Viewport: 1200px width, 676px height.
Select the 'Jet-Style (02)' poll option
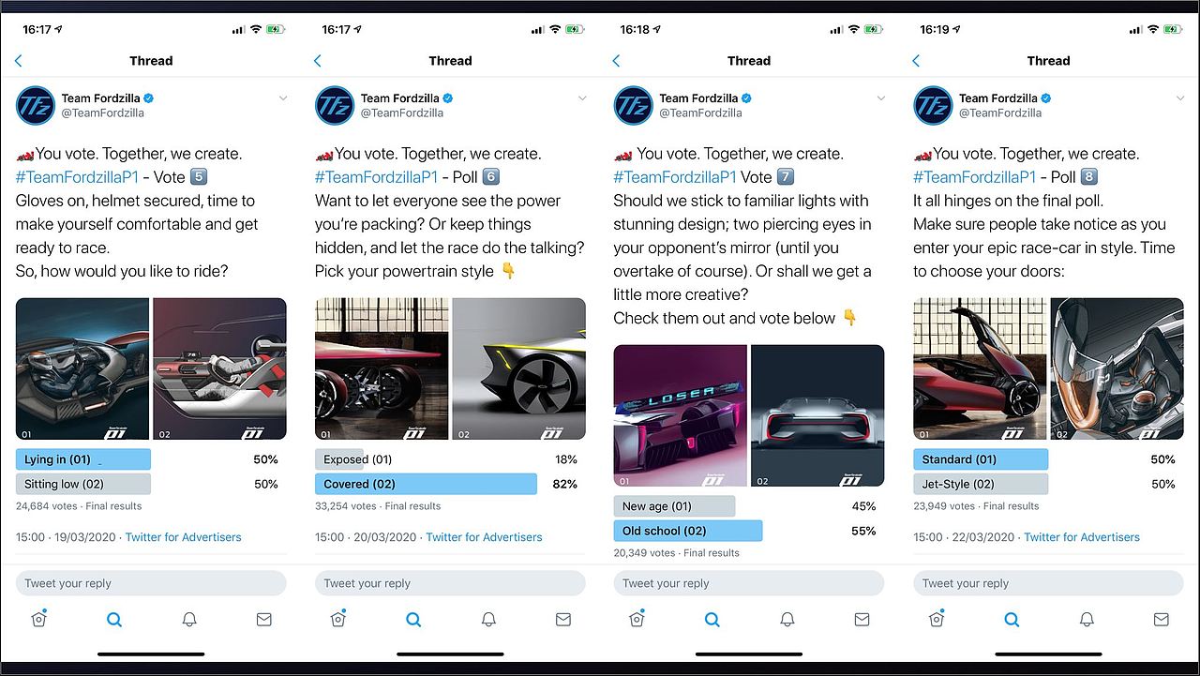tap(981, 484)
